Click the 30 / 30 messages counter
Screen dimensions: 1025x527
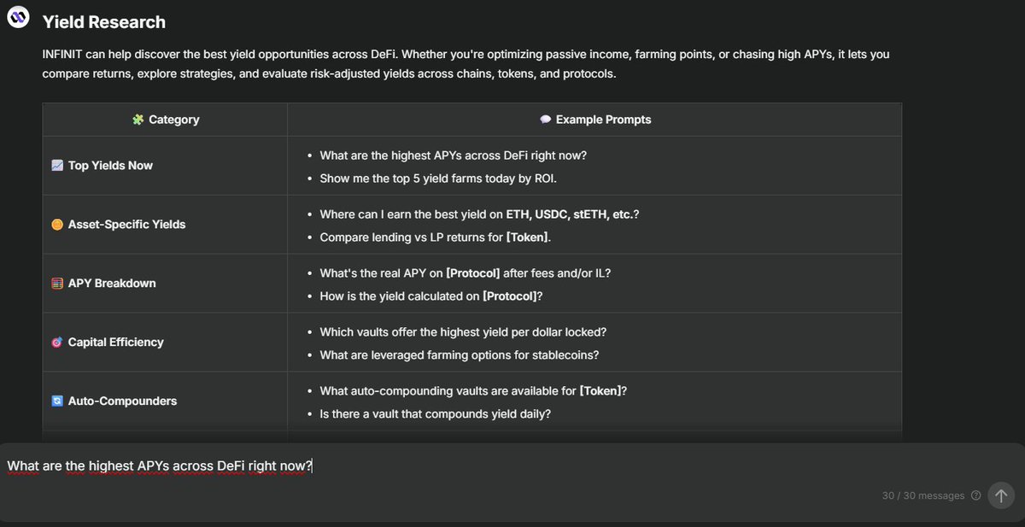923,496
